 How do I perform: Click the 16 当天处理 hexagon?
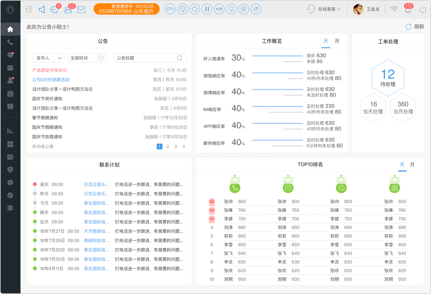[x=373, y=108]
